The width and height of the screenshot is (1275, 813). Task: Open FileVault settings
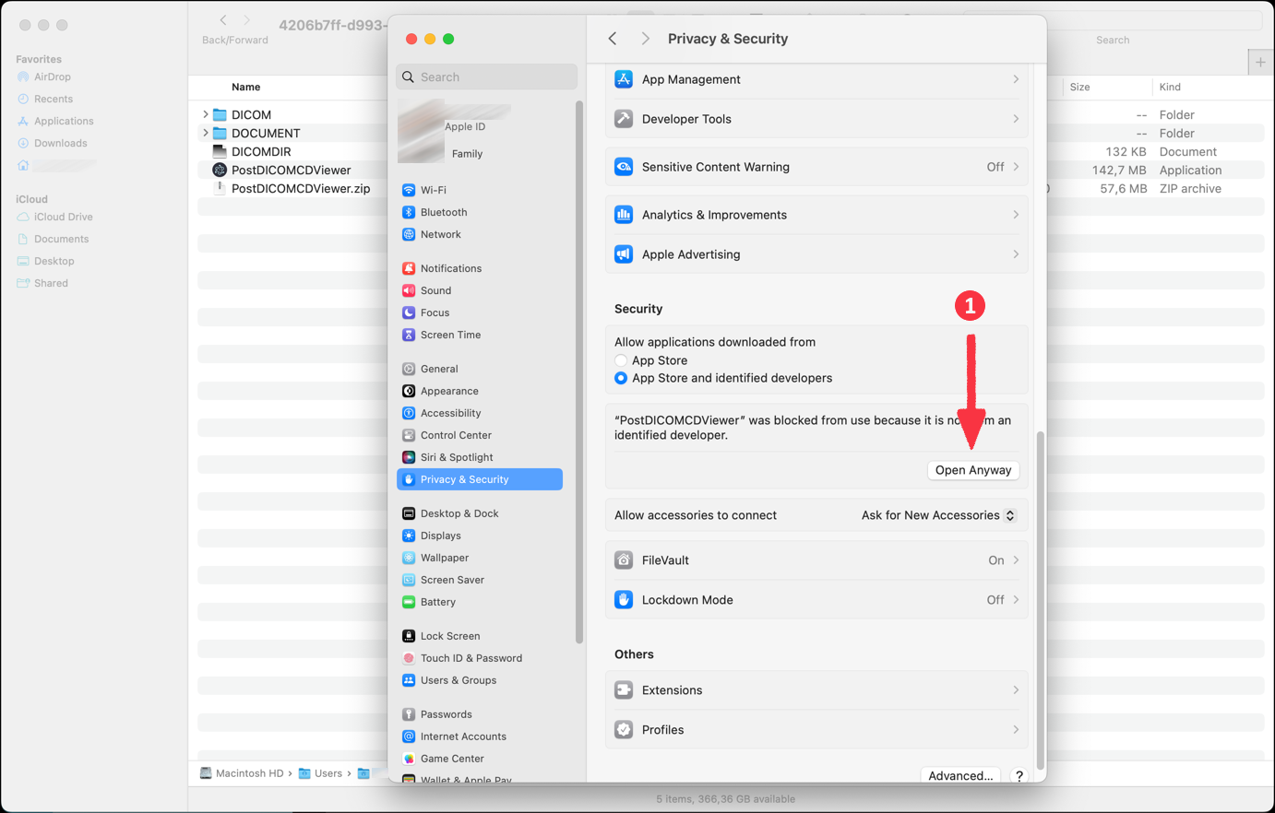664,560
